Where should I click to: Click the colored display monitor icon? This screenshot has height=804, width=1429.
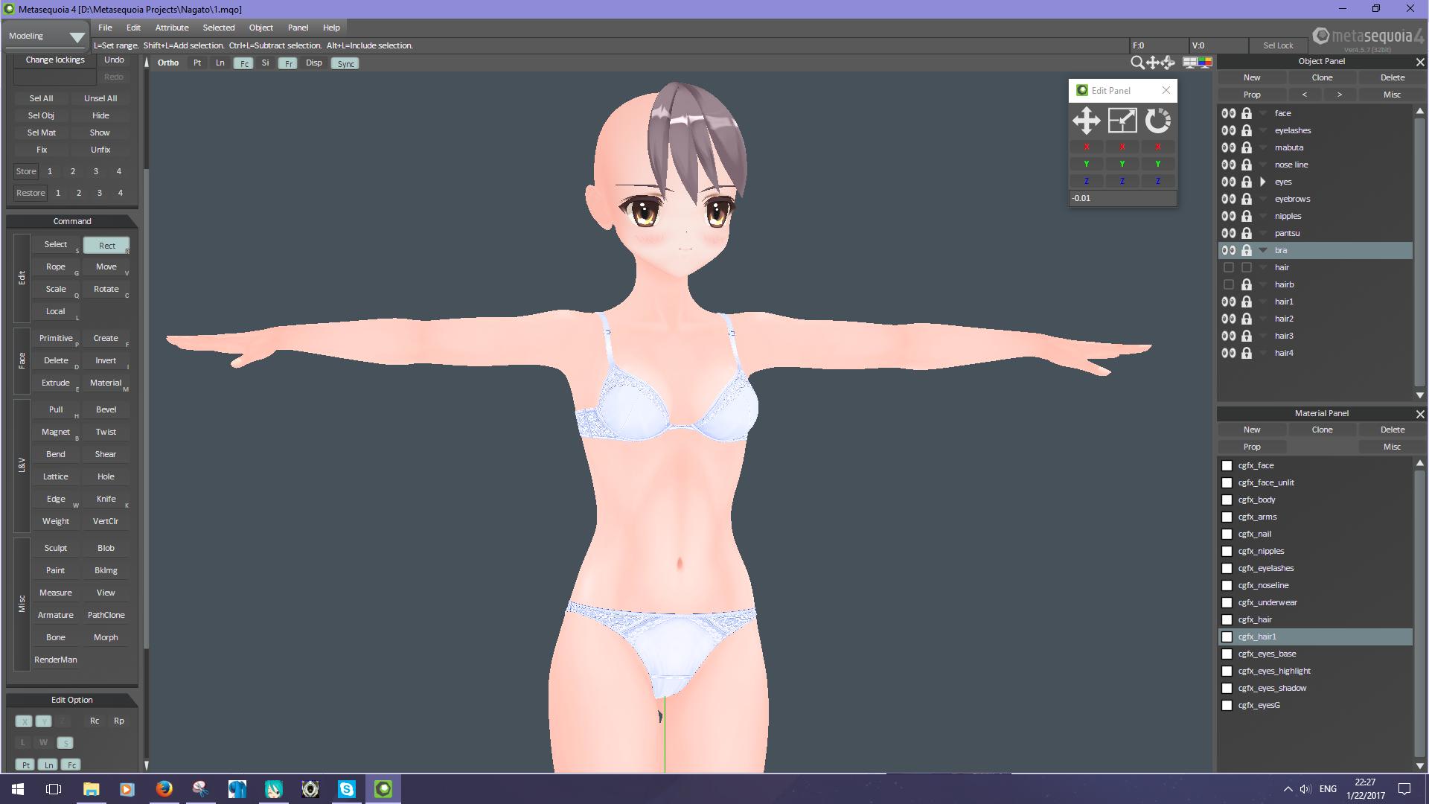[1205, 63]
